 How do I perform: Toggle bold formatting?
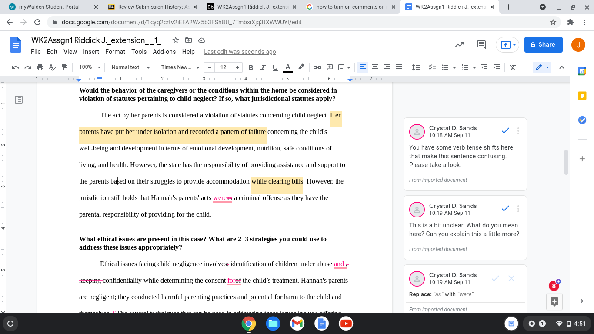pyautogui.click(x=250, y=67)
